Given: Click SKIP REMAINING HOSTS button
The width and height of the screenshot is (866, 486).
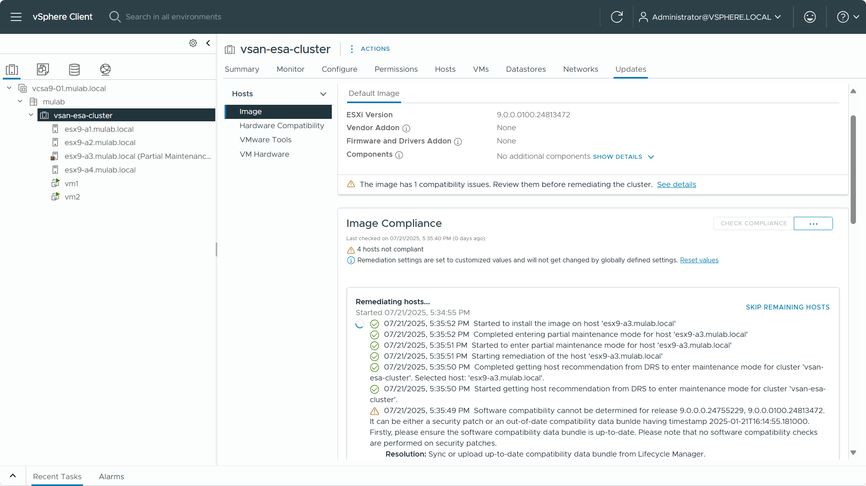Looking at the screenshot, I should (787, 307).
